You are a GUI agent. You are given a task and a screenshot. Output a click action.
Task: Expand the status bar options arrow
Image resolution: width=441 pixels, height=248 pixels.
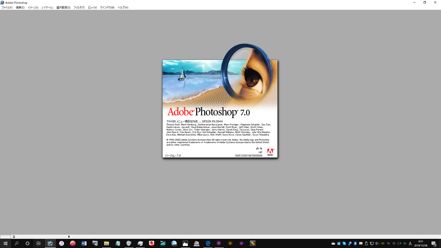click(69, 237)
